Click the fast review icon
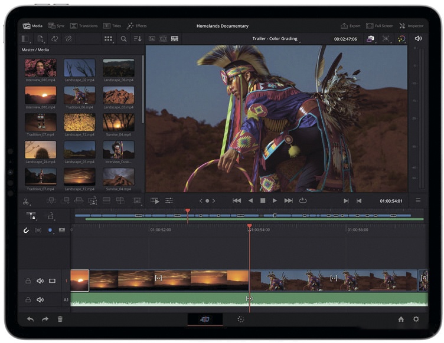The height and width of the screenshot is (343, 444). pos(155,201)
